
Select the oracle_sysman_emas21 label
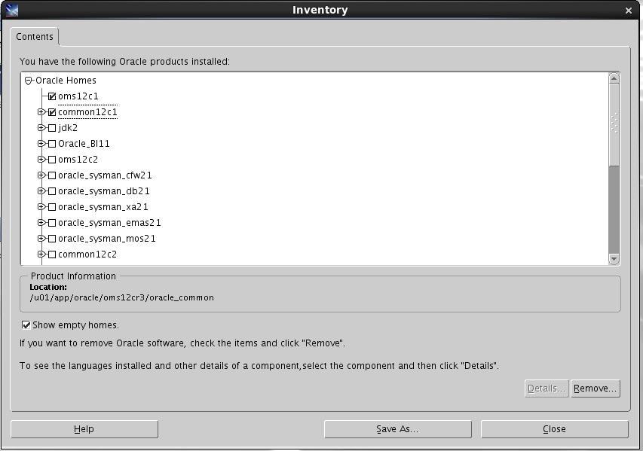pyautogui.click(x=109, y=223)
